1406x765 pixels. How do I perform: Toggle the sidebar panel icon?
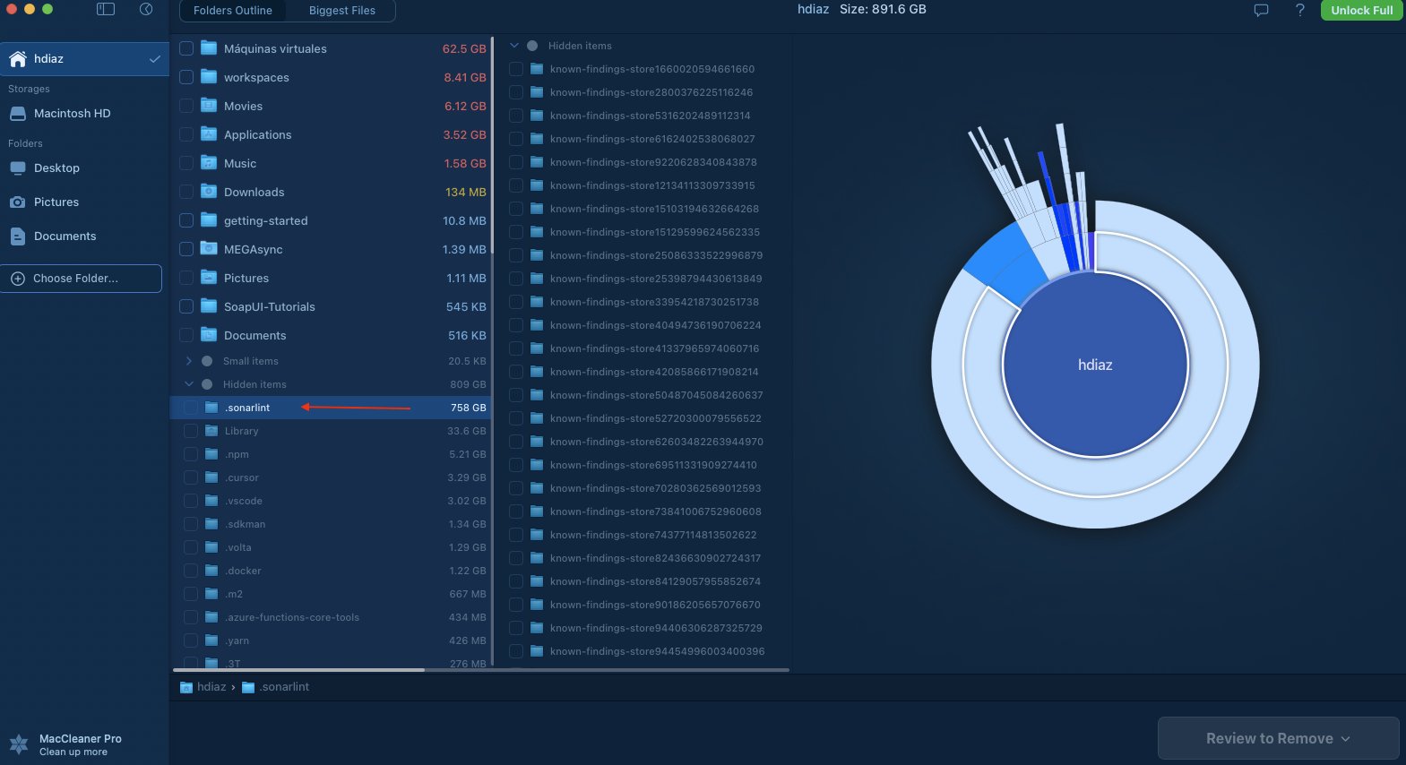(x=106, y=9)
